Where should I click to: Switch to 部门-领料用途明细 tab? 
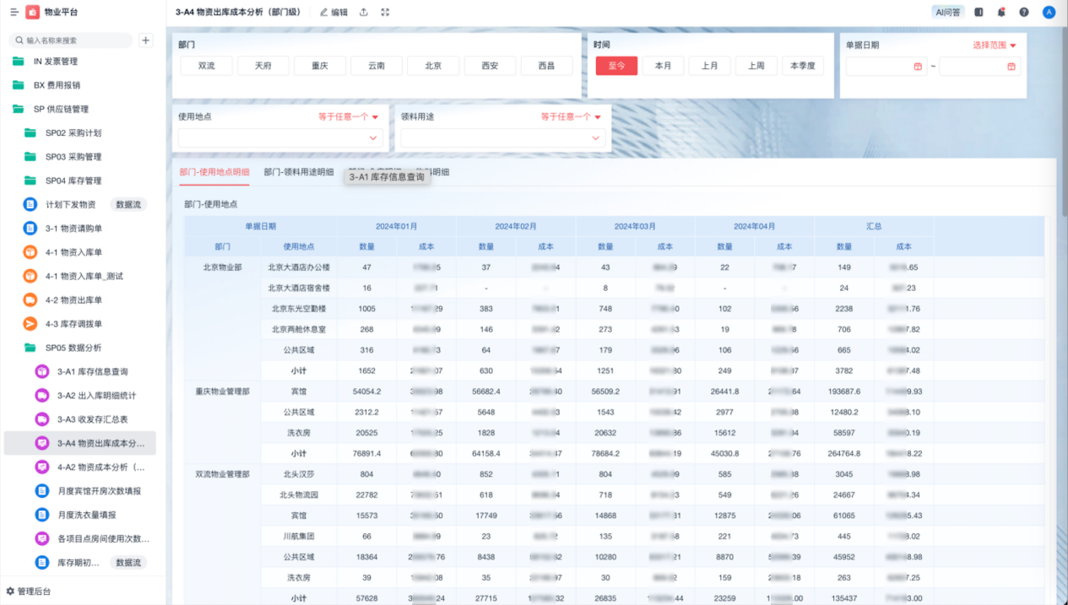298,172
